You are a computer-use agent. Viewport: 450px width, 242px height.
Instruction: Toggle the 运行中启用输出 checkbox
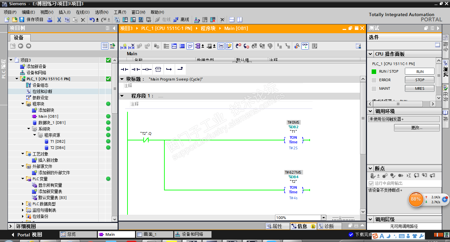tap(371, 183)
